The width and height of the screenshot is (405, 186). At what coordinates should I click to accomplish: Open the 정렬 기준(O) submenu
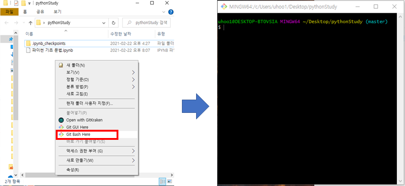97,80
